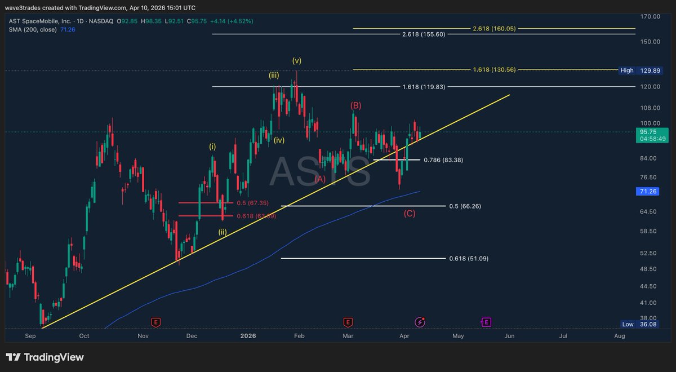Viewport: 676px width, 372px height.
Task: Click the Dec label on time axis
Action: click(192, 336)
